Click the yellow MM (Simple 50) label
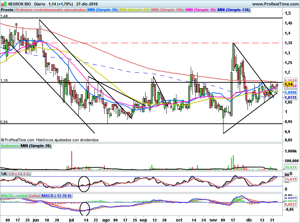This screenshot has height=223, width=300. tap(135, 10)
